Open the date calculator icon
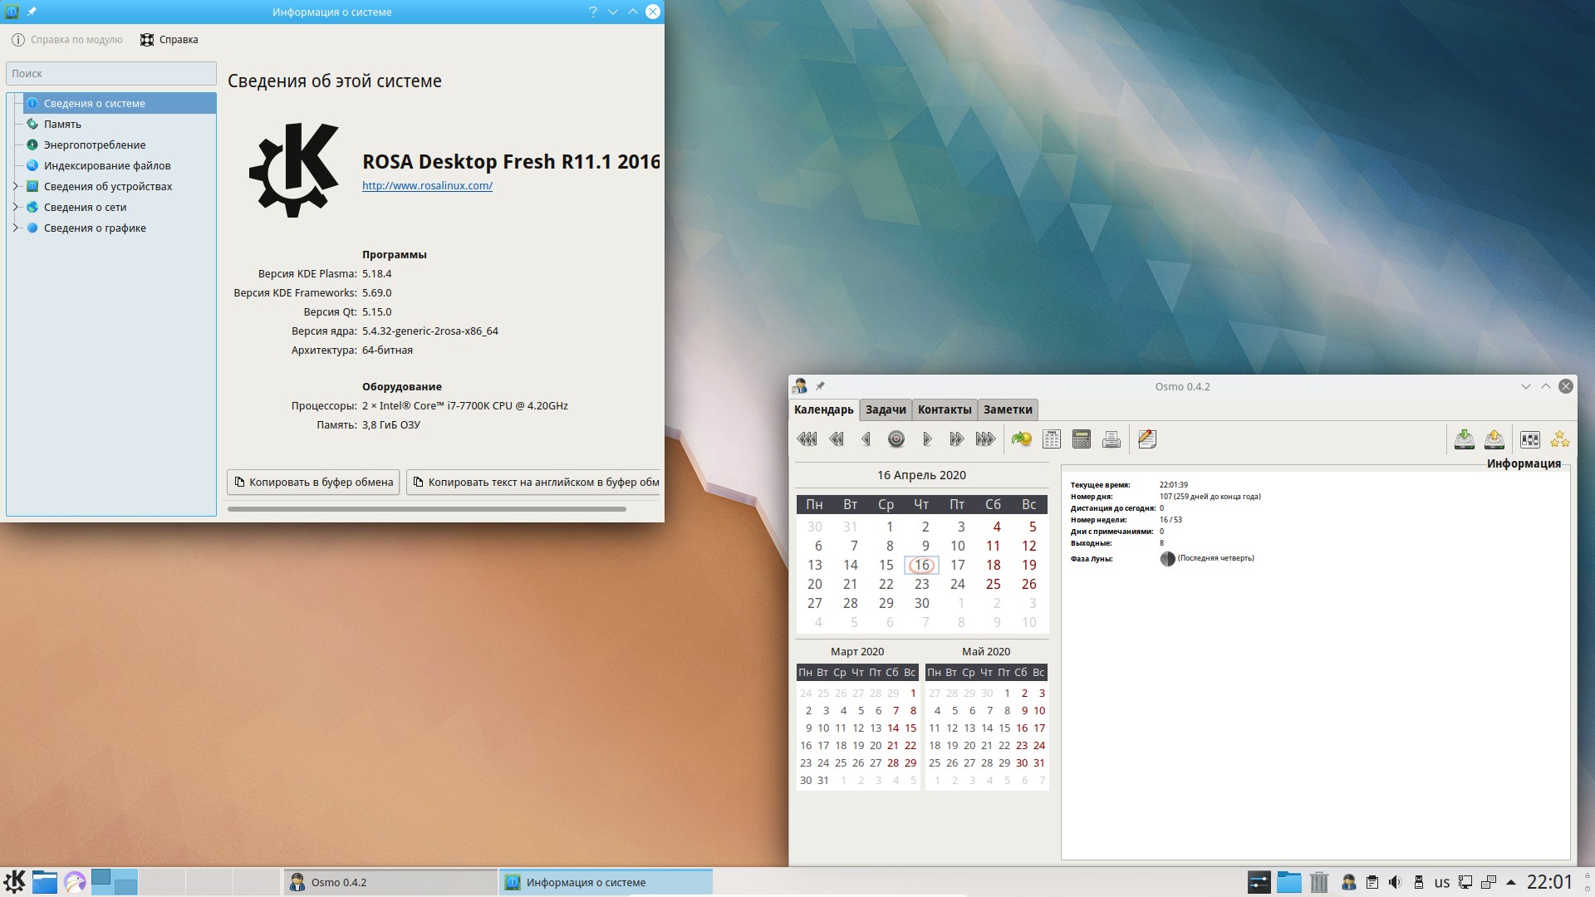 tap(1081, 439)
